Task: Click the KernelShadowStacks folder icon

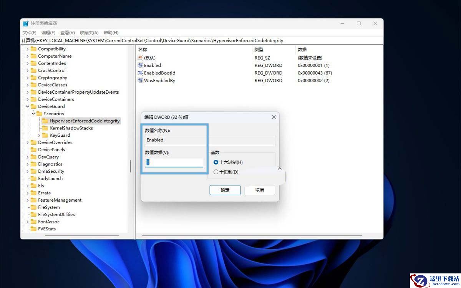Action: pos(45,128)
